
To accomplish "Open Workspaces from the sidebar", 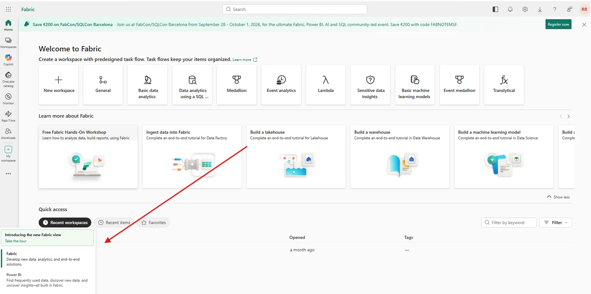I will coord(8,43).
